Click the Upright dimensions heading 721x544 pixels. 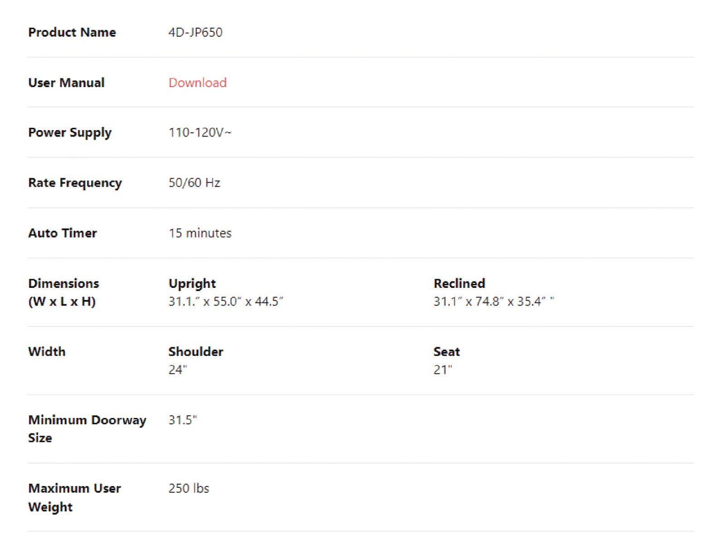pyautogui.click(x=192, y=283)
